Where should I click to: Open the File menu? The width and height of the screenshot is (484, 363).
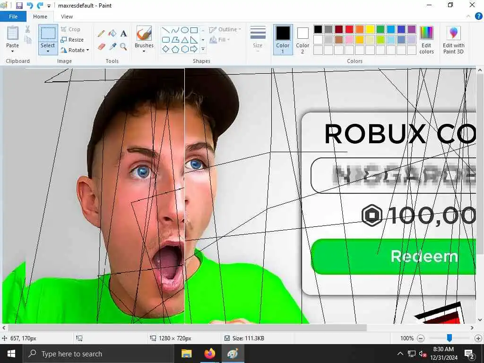13,17
